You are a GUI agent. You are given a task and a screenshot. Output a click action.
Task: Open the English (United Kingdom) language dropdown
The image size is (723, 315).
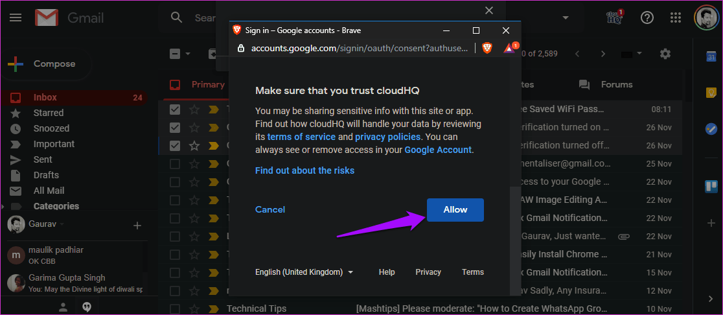click(x=304, y=272)
